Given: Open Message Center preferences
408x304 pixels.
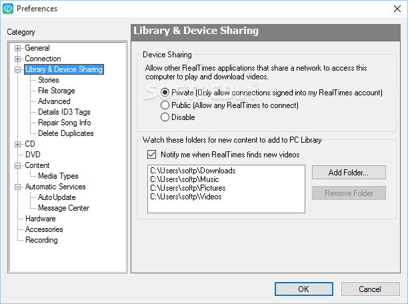Looking at the screenshot, I should pyautogui.click(x=64, y=208).
